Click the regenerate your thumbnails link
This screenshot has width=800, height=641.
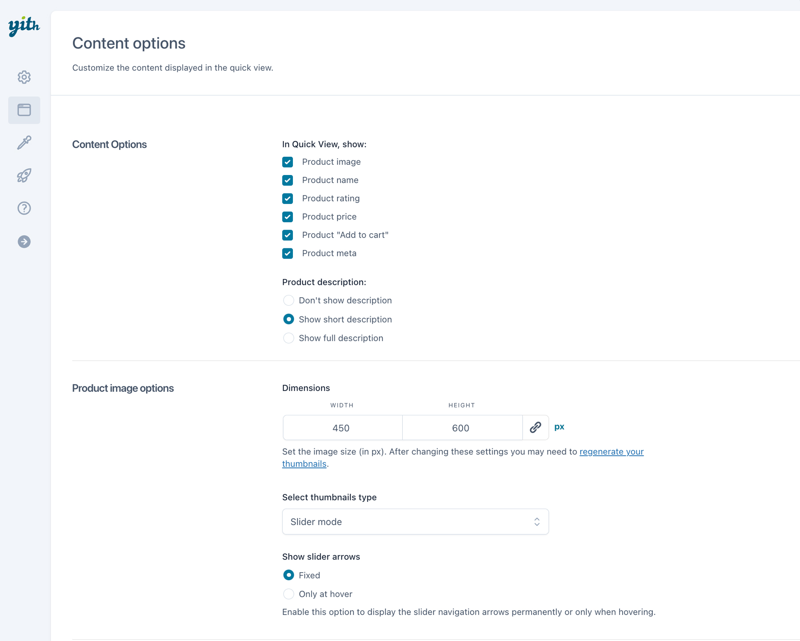(x=611, y=452)
